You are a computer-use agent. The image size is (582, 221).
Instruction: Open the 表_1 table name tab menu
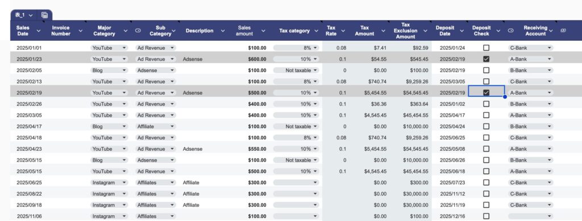[x=24, y=15]
